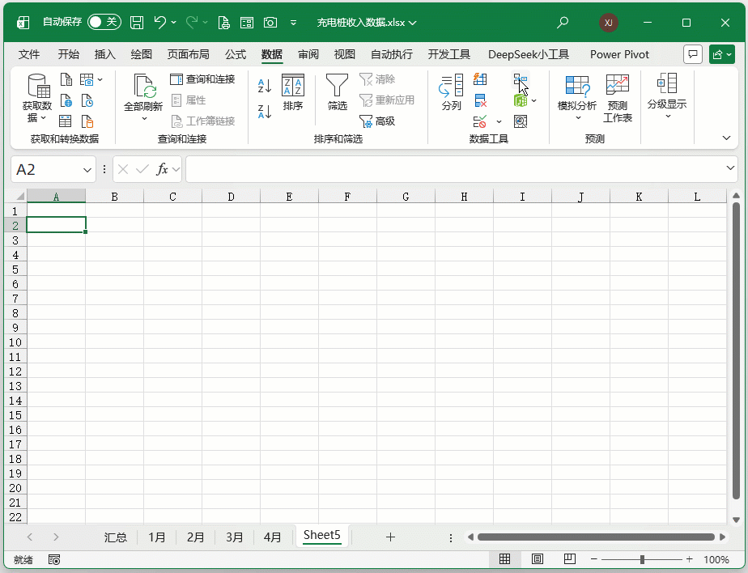748x573 pixels.
Task: Switch to Page Break Preview view
Action: point(570,558)
